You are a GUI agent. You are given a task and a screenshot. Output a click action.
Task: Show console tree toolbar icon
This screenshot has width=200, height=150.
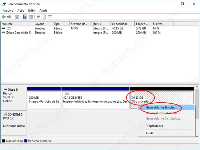17,17
